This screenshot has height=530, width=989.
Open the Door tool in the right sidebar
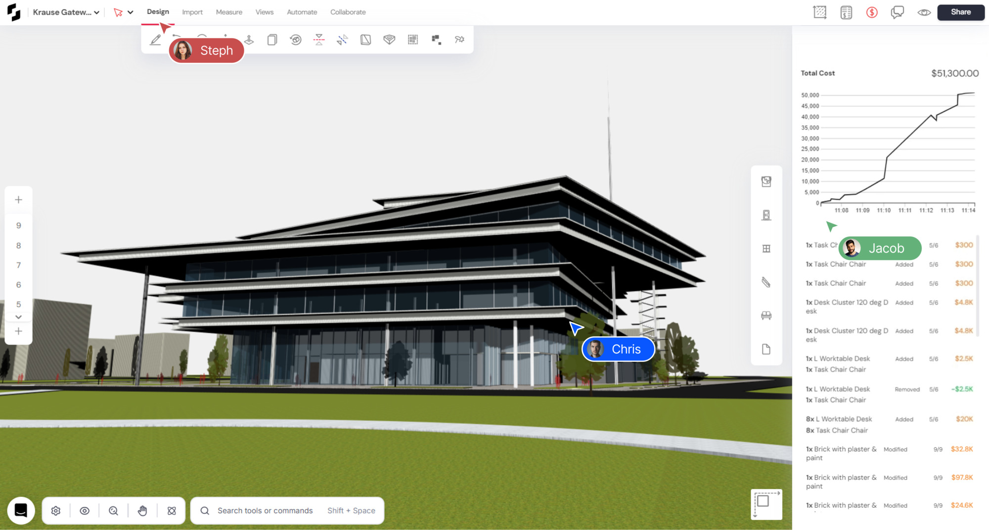(766, 215)
